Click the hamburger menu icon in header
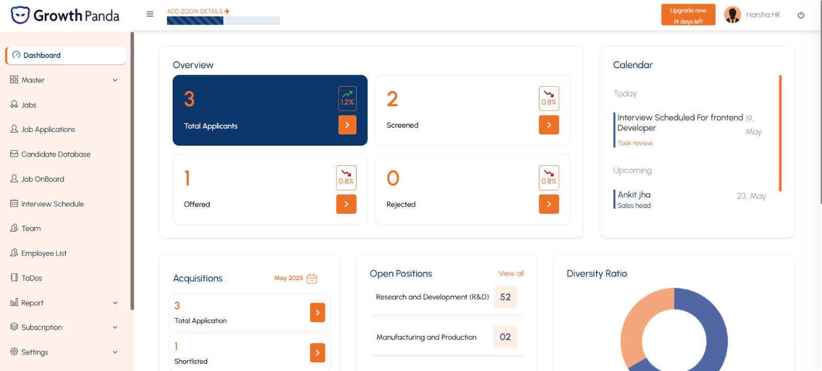The width and height of the screenshot is (822, 371). point(150,14)
